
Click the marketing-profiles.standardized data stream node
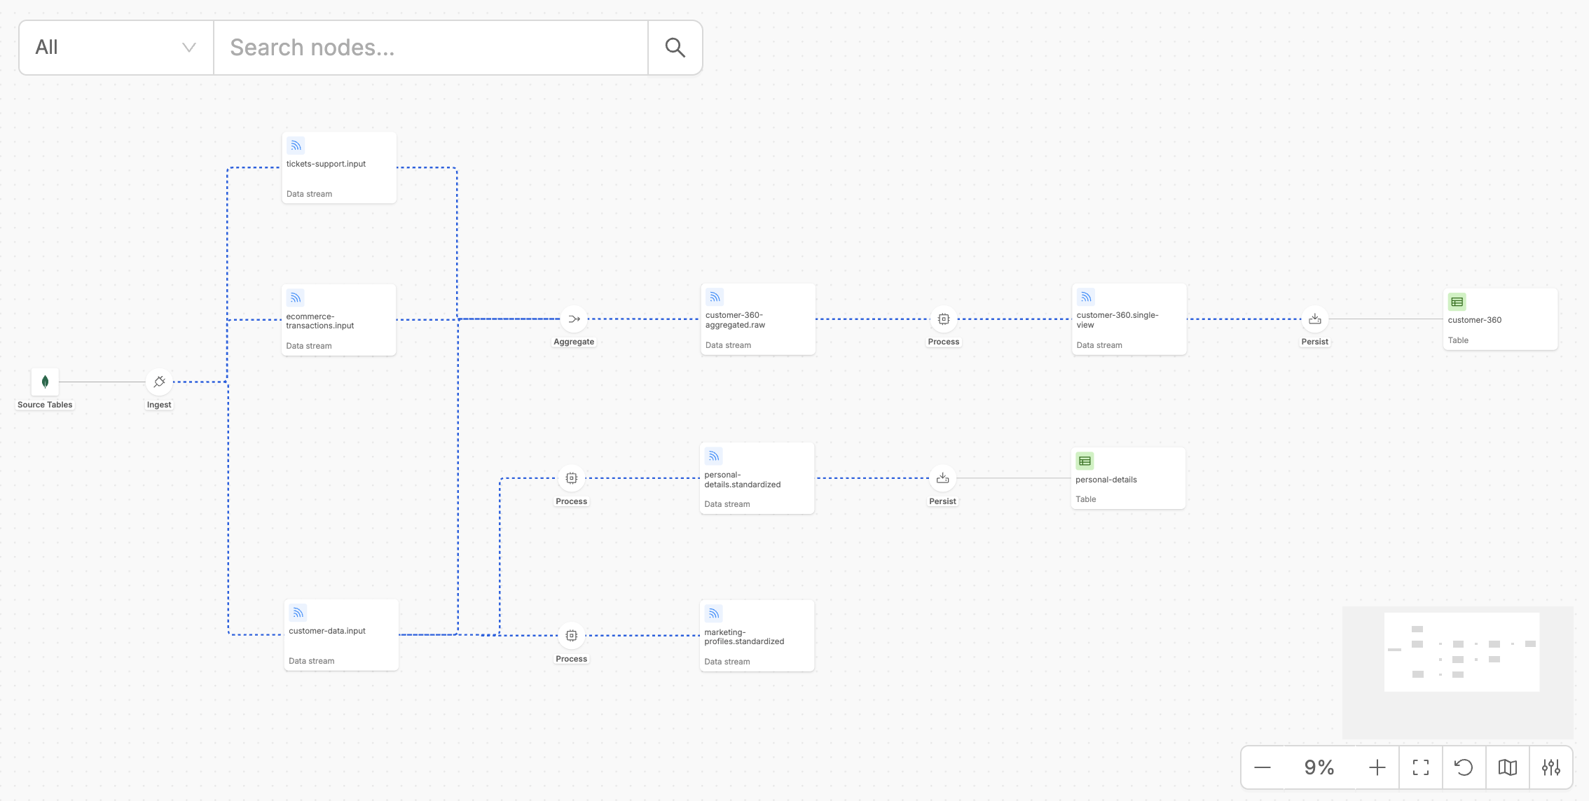757,634
